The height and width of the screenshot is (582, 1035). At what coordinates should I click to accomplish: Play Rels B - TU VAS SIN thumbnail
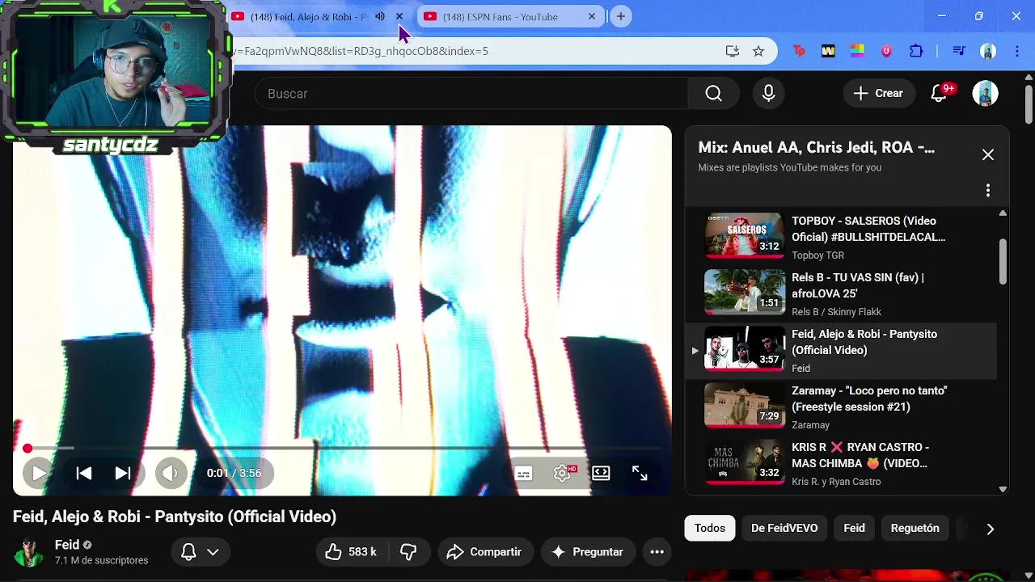[x=745, y=292]
